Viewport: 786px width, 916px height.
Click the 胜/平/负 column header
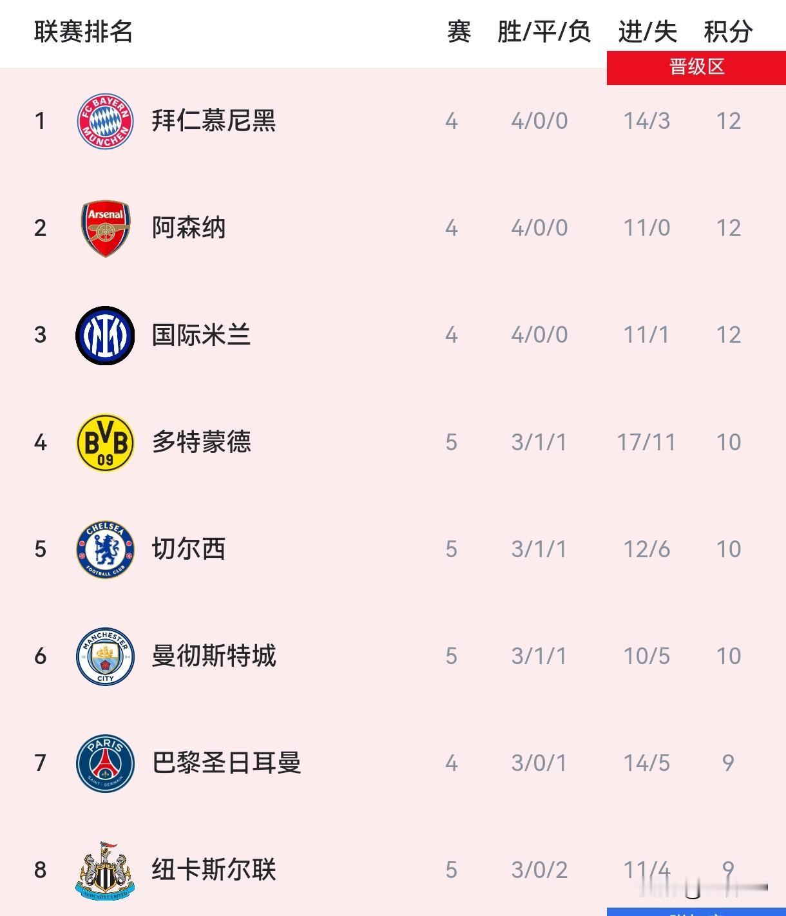point(544,31)
